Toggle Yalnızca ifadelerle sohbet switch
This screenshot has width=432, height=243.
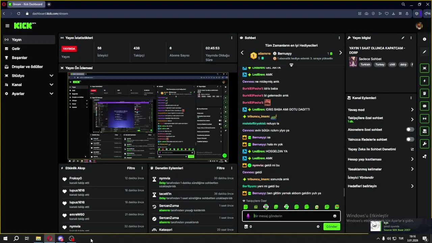410,139
